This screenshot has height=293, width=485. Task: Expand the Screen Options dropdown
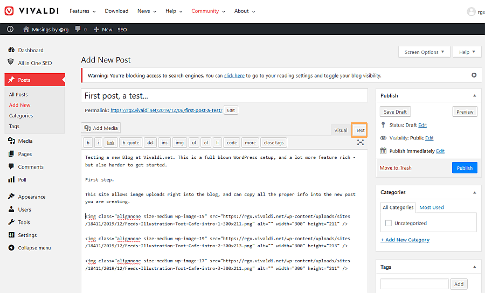point(424,52)
